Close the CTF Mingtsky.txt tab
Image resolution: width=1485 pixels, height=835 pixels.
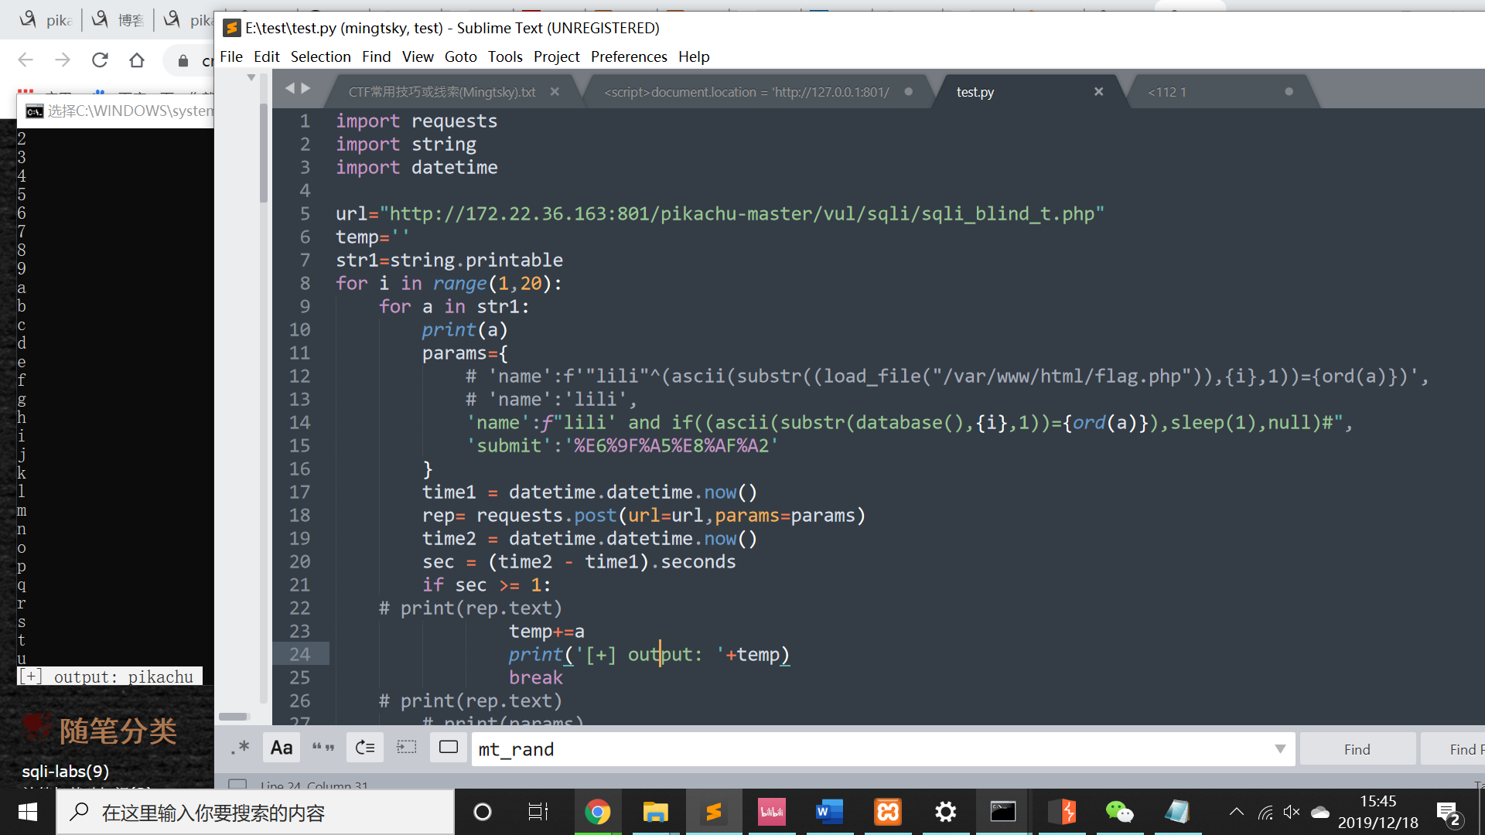pos(555,91)
